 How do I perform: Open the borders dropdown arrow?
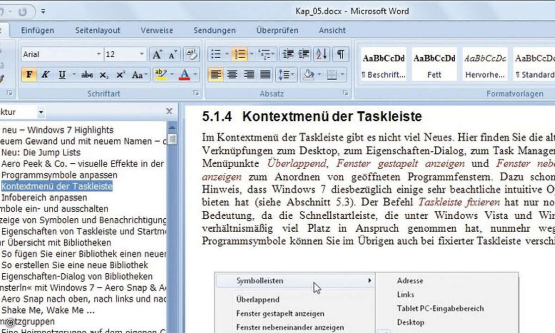342,74
